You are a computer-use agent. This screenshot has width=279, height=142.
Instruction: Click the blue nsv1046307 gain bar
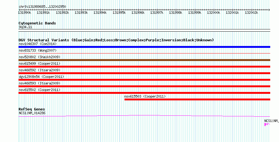144,47
